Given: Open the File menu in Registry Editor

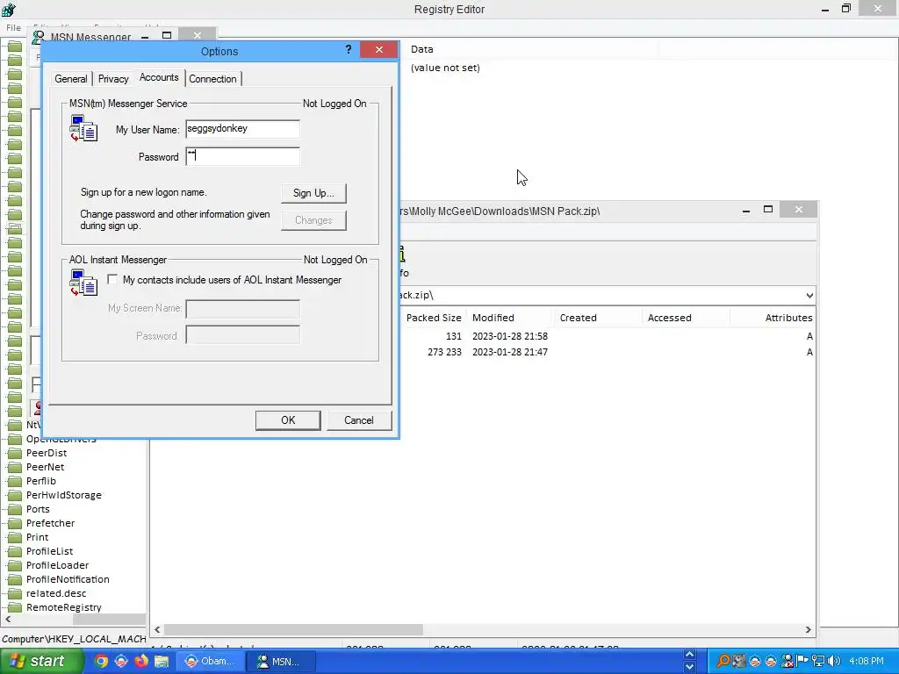Looking at the screenshot, I should tap(13, 27).
